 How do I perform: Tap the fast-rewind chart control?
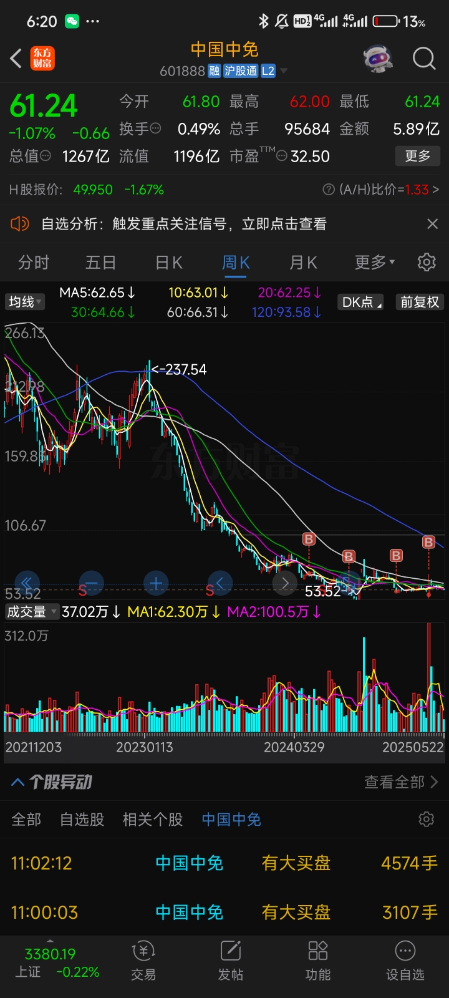26,584
